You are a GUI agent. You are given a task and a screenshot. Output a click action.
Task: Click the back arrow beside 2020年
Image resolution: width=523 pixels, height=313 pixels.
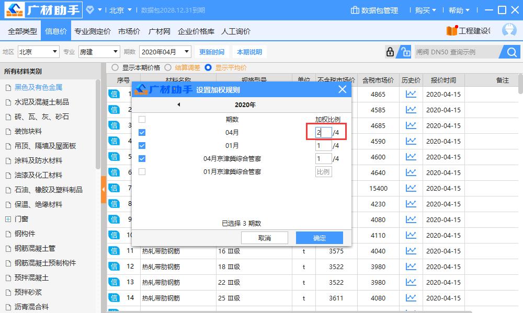pos(178,104)
